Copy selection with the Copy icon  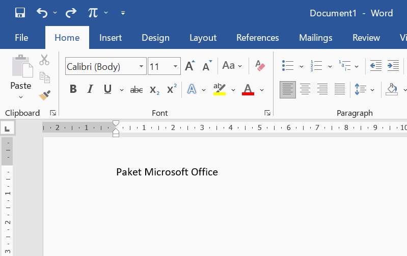[x=45, y=78]
